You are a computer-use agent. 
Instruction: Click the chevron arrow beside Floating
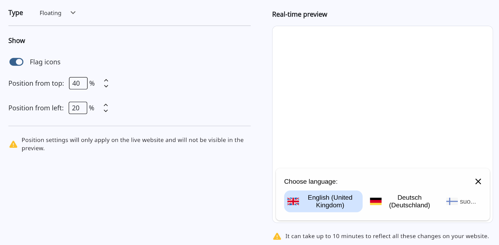[73, 13]
